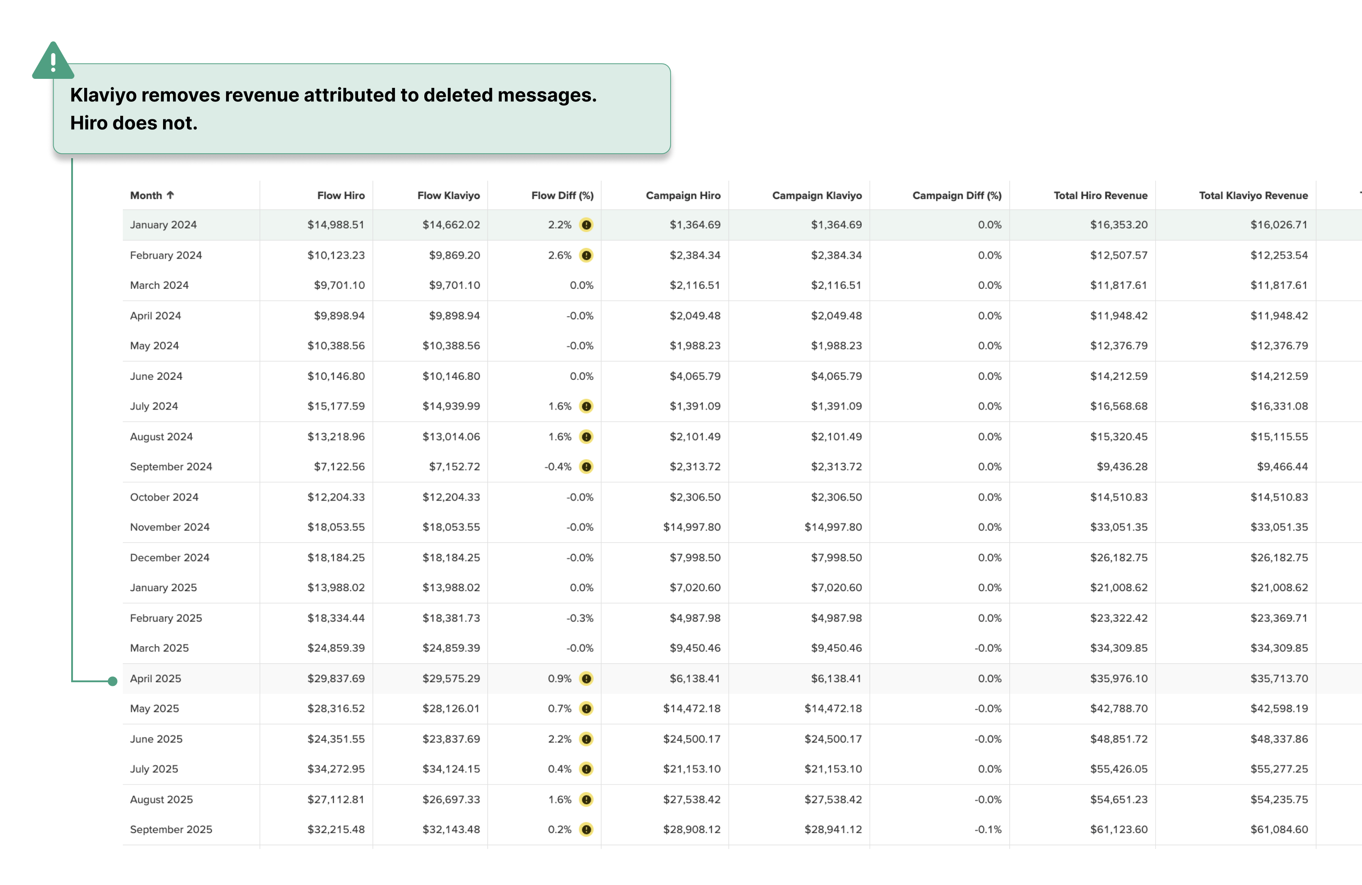Click Flow Klaviyo value $7,152.72
Viewport: 1362px width, 885px height.
point(454,467)
